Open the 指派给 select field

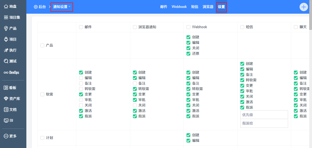[264, 123]
